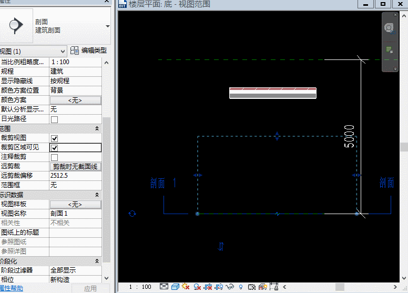
Task: Click the wall element in the plan
Action: [x=273, y=93]
